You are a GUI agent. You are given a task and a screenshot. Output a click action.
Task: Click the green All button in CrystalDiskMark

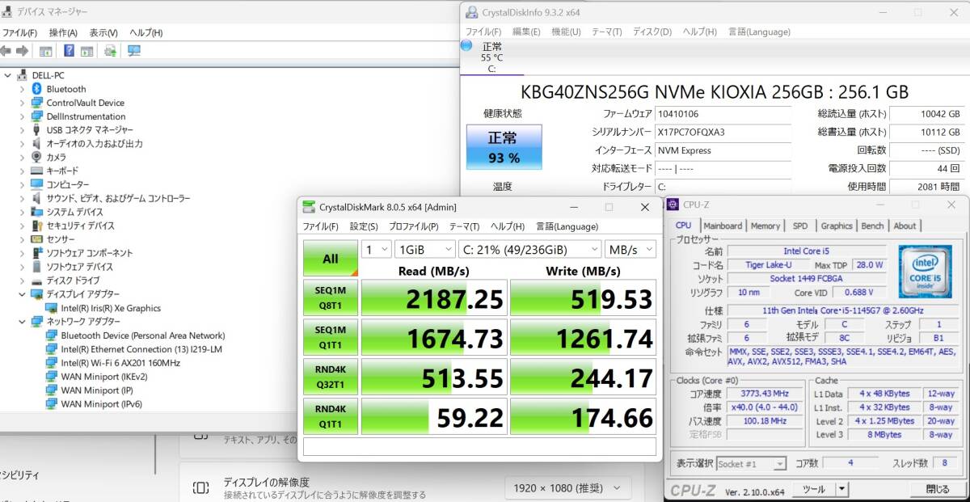pos(331,259)
